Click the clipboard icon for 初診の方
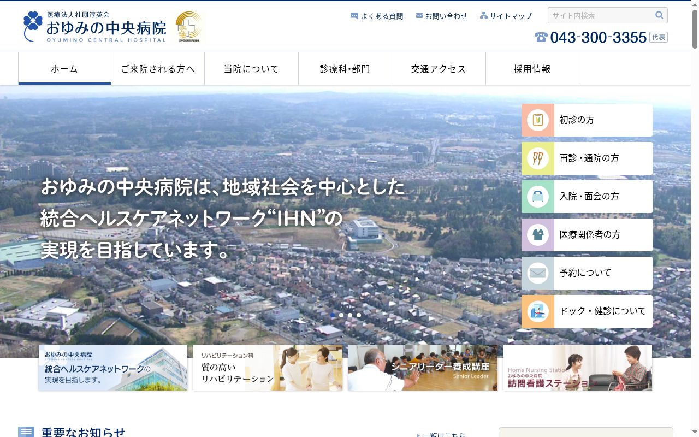The width and height of the screenshot is (699, 437). tap(538, 120)
